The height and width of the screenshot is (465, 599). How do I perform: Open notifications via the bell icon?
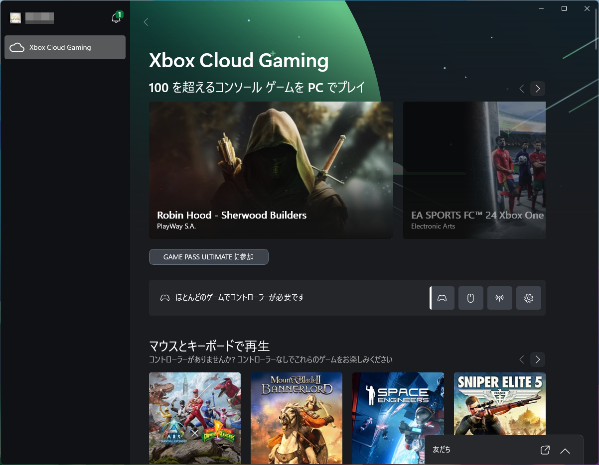point(116,16)
